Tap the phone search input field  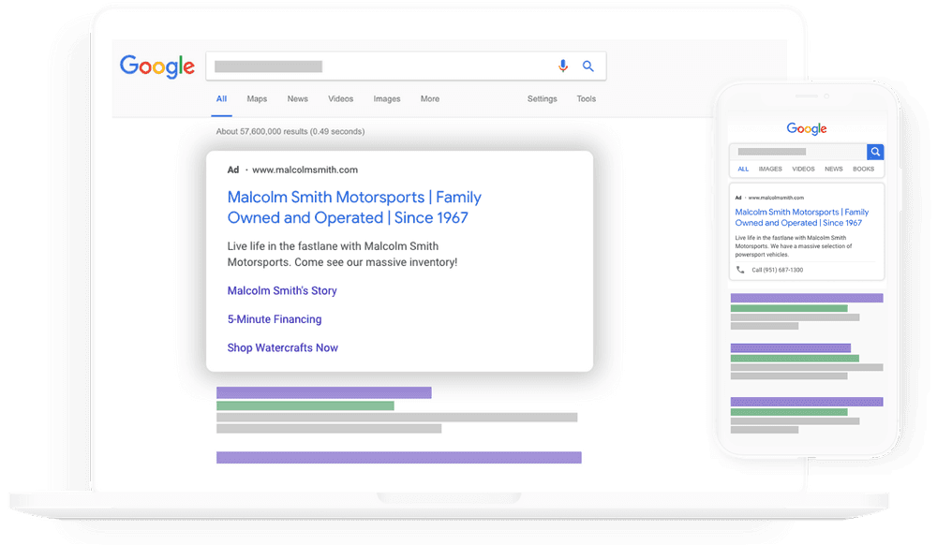coord(798,152)
